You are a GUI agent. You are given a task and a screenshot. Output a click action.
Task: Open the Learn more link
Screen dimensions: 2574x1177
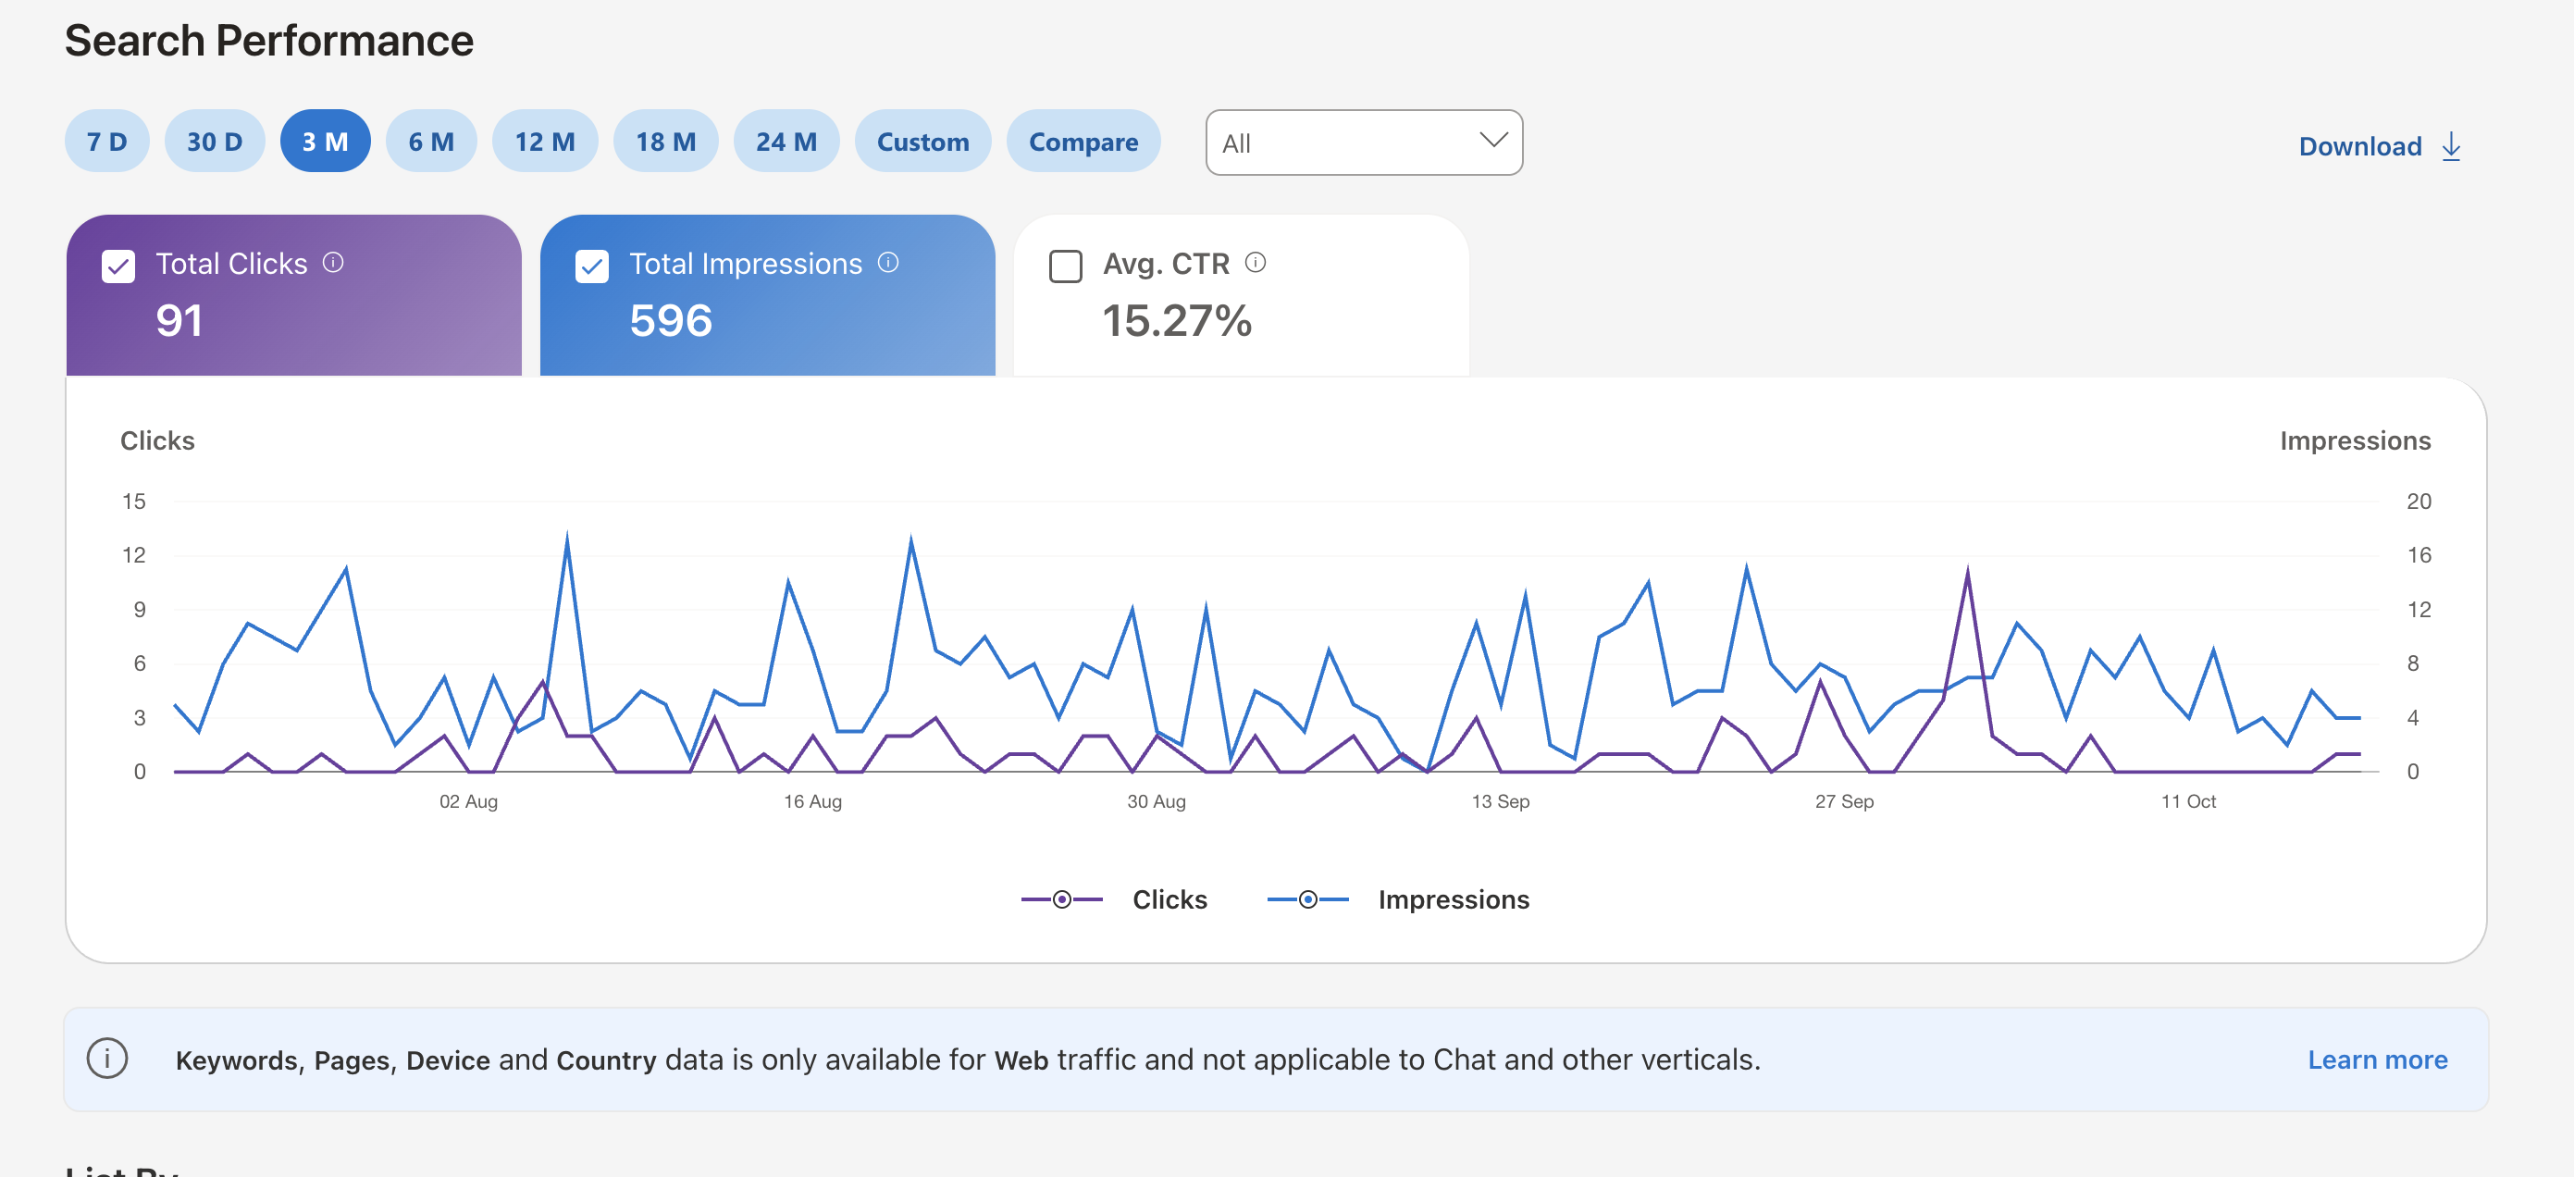pyautogui.click(x=2377, y=1059)
